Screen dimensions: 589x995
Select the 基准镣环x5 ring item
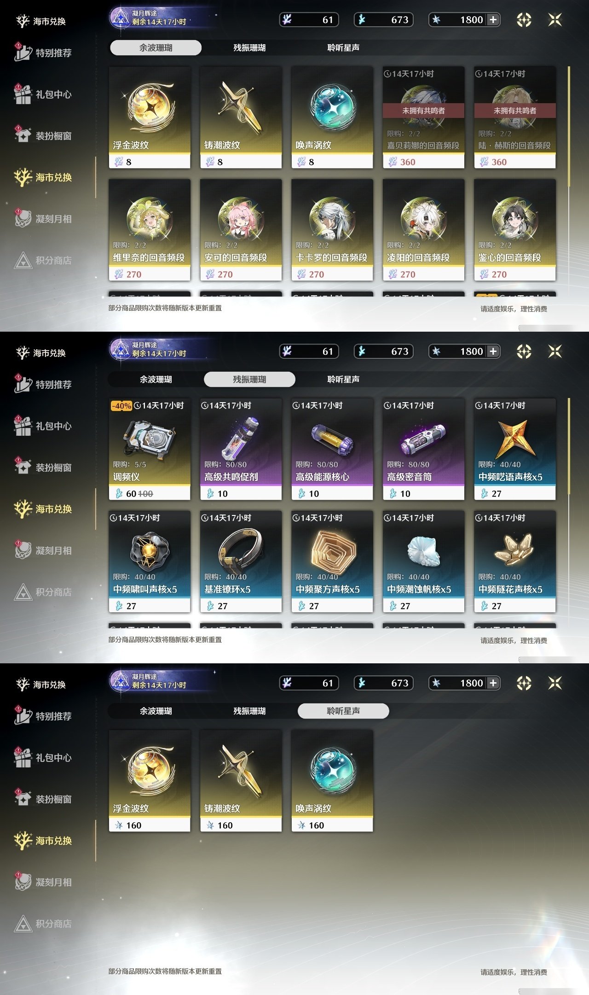[x=241, y=562]
